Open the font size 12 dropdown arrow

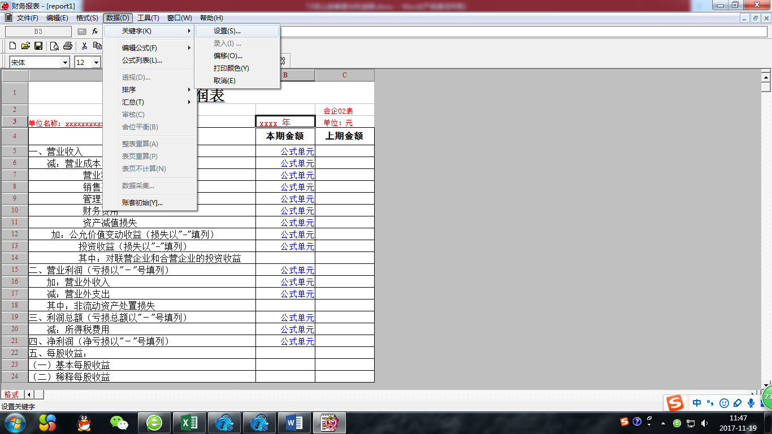click(x=97, y=62)
